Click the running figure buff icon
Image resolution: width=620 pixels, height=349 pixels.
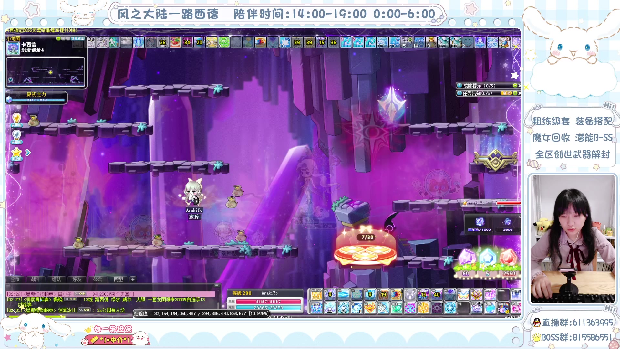pyautogui.click(x=114, y=42)
